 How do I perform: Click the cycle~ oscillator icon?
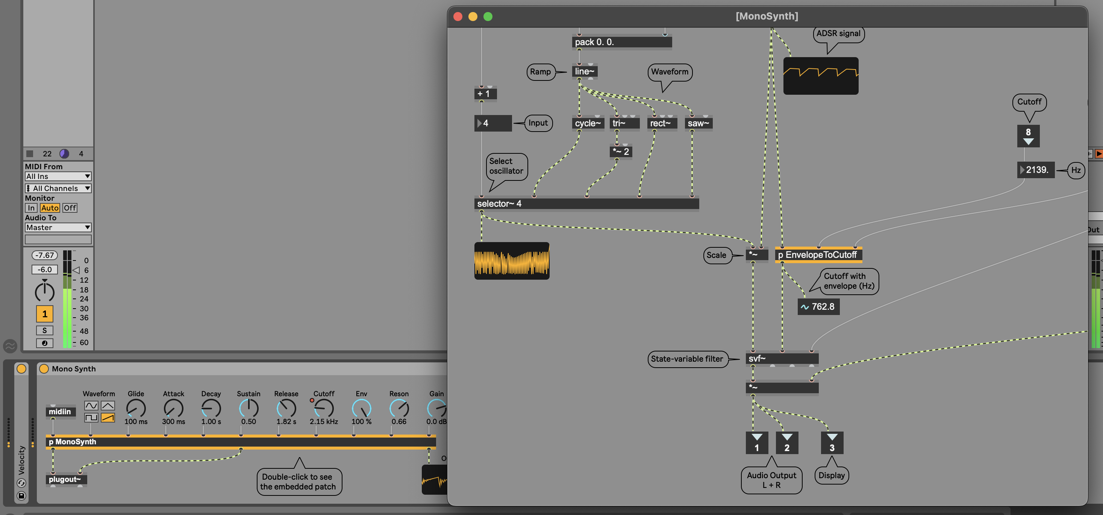[x=587, y=123]
